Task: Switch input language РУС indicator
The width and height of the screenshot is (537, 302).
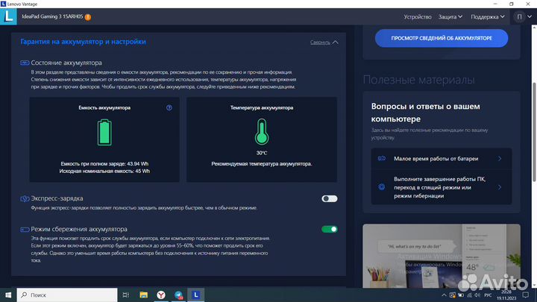Action: click(x=488, y=295)
